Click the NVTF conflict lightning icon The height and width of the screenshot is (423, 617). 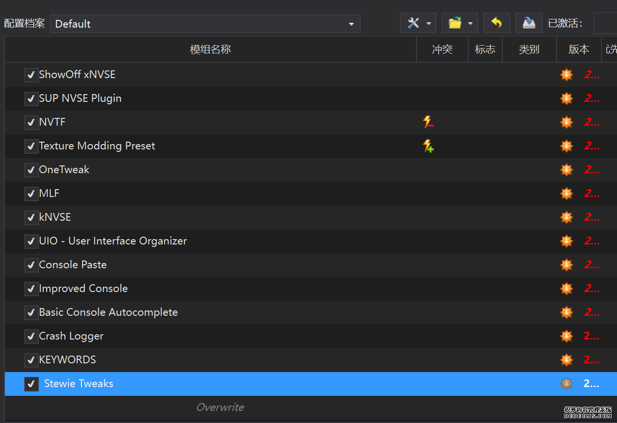(428, 122)
